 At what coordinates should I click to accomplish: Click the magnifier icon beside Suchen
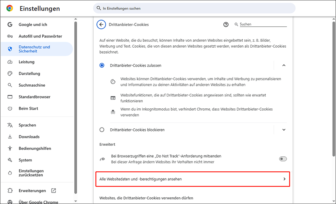pyautogui.click(x=236, y=24)
